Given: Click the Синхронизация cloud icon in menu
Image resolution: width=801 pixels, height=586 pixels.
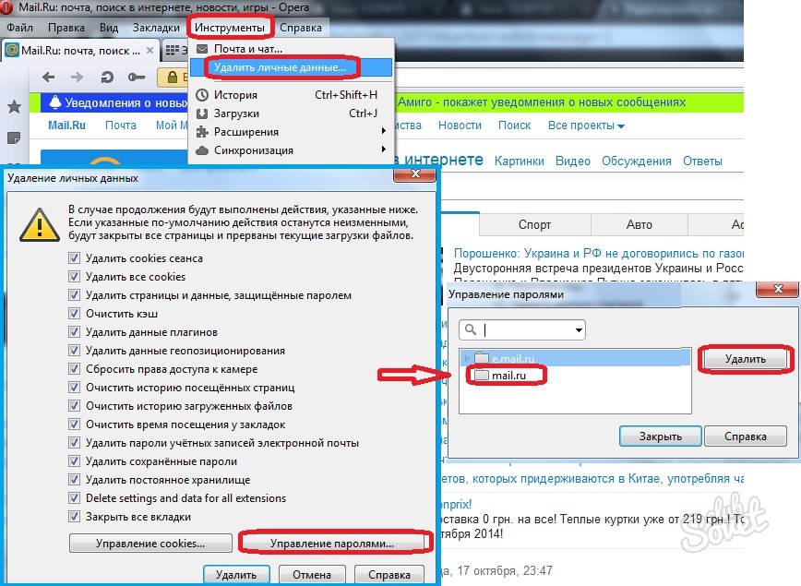Looking at the screenshot, I should [202, 150].
